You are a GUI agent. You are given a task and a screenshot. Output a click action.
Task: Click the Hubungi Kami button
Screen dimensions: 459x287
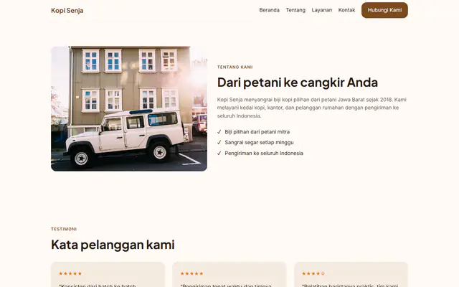(384, 10)
